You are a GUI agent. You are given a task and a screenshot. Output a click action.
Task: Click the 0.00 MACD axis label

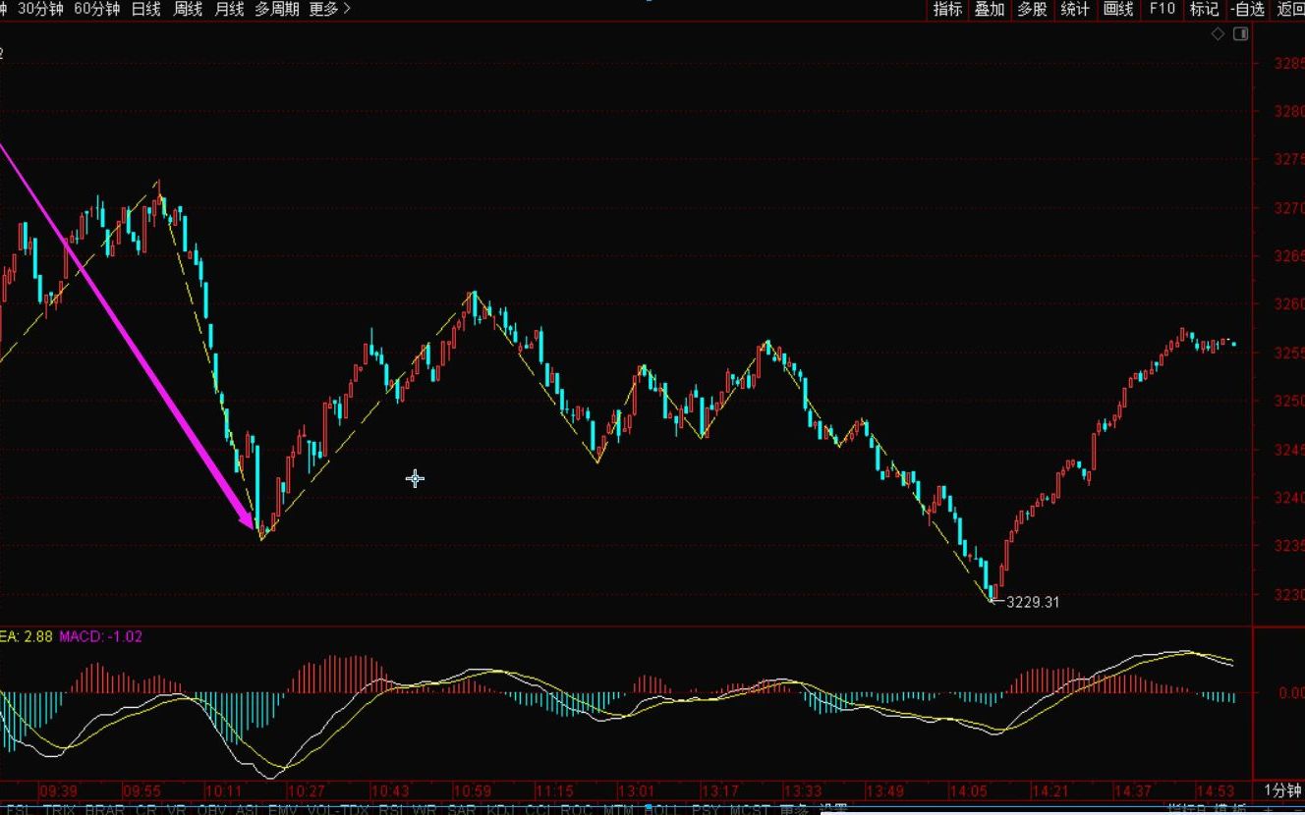tap(1291, 692)
